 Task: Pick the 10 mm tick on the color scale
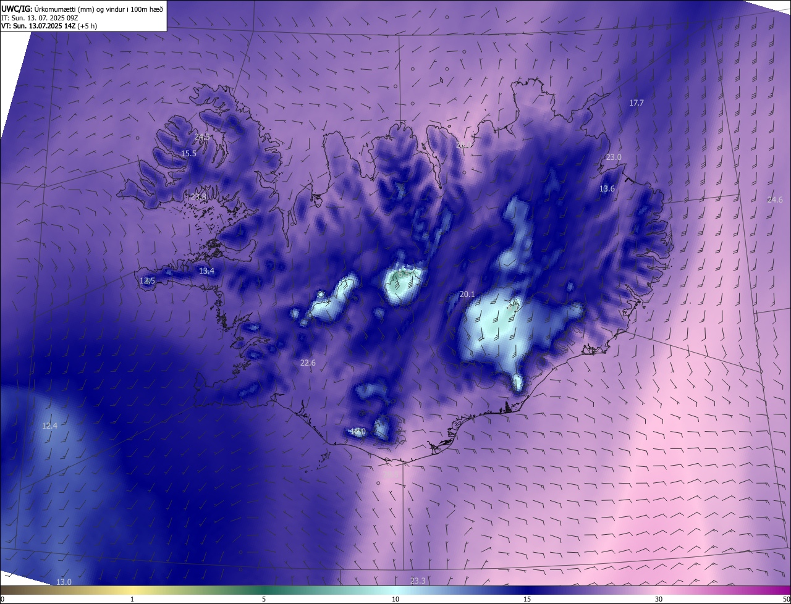click(x=395, y=599)
